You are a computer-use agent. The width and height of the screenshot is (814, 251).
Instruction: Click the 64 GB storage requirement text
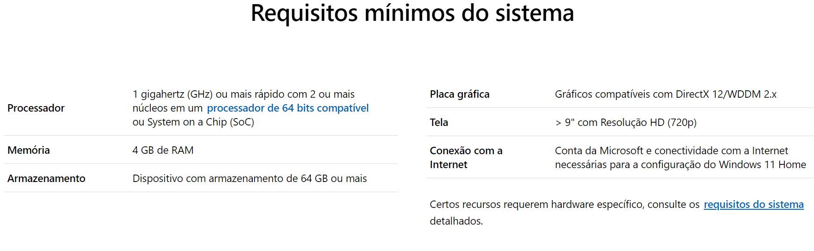tap(250, 179)
